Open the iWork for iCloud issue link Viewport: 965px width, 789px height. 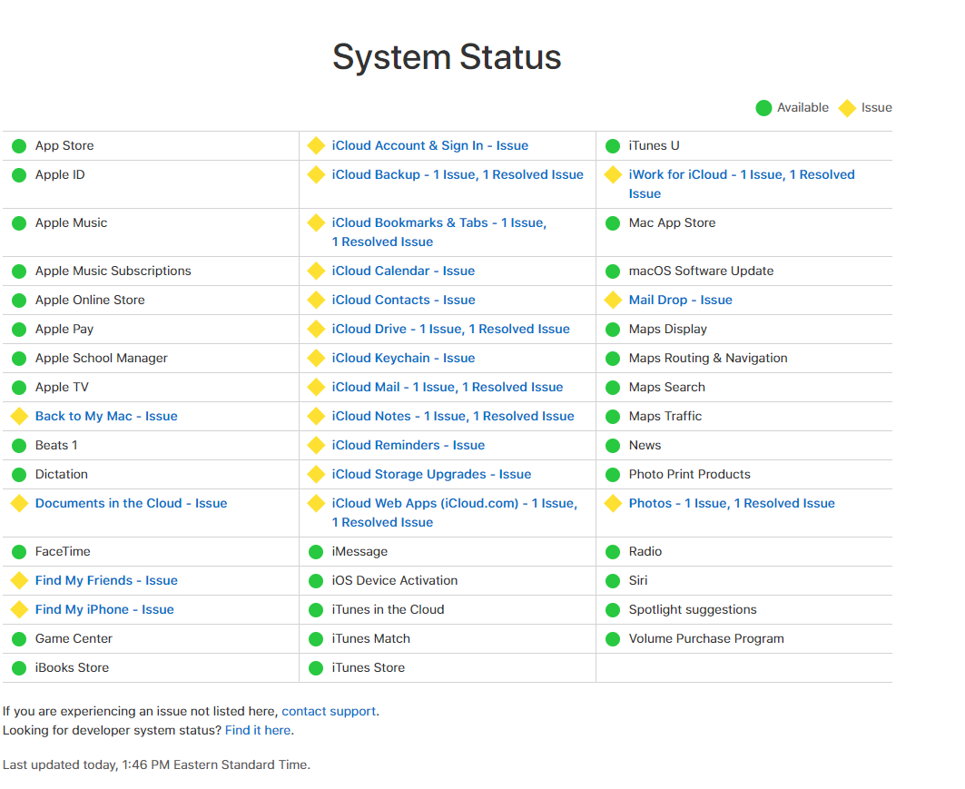(x=741, y=174)
